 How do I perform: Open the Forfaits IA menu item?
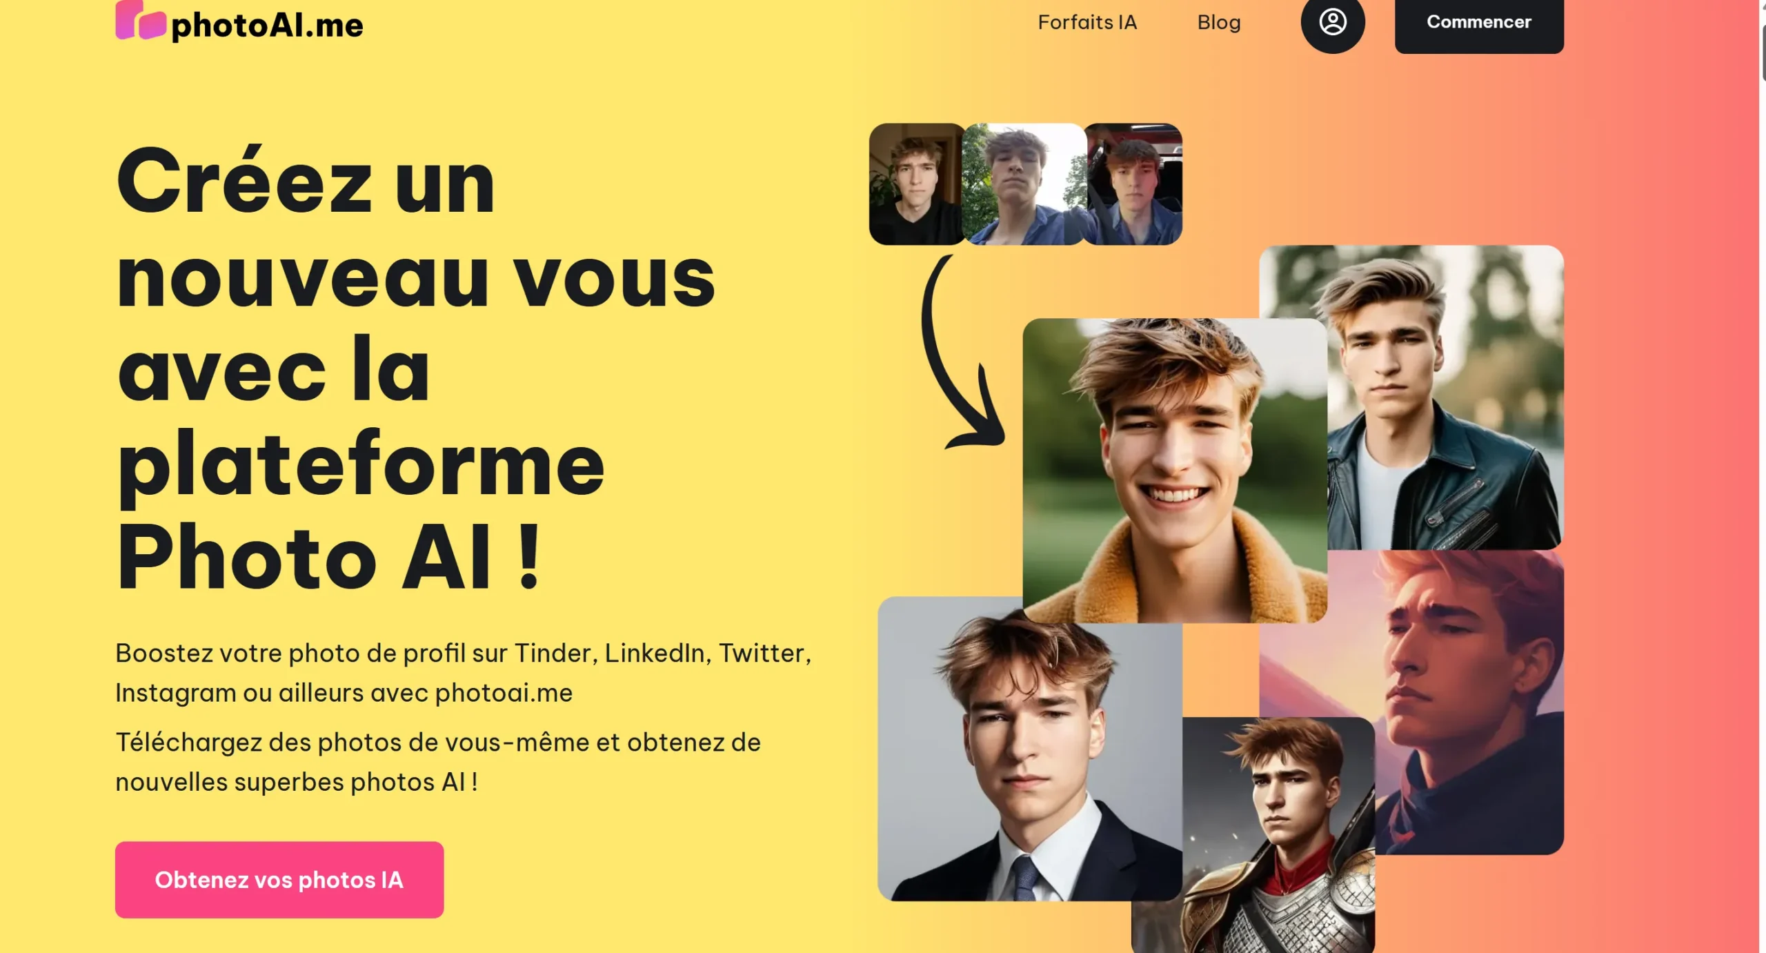[1087, 23]
